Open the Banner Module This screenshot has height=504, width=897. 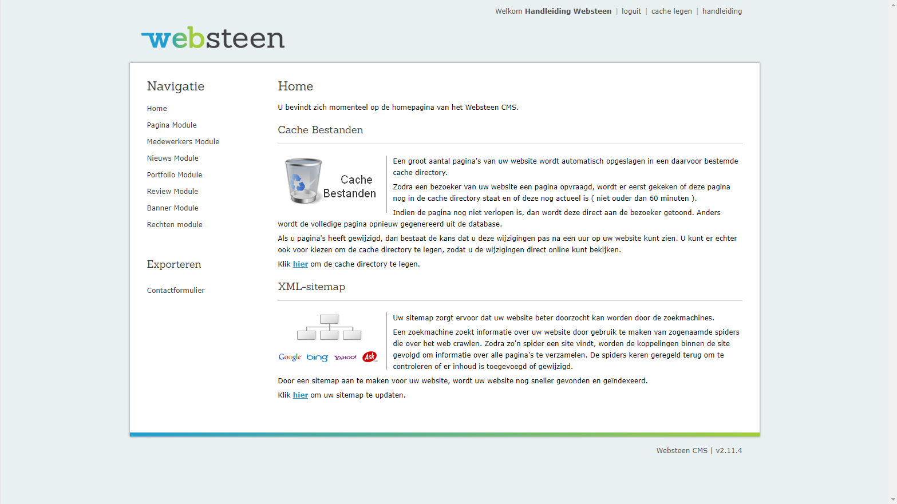173,208
